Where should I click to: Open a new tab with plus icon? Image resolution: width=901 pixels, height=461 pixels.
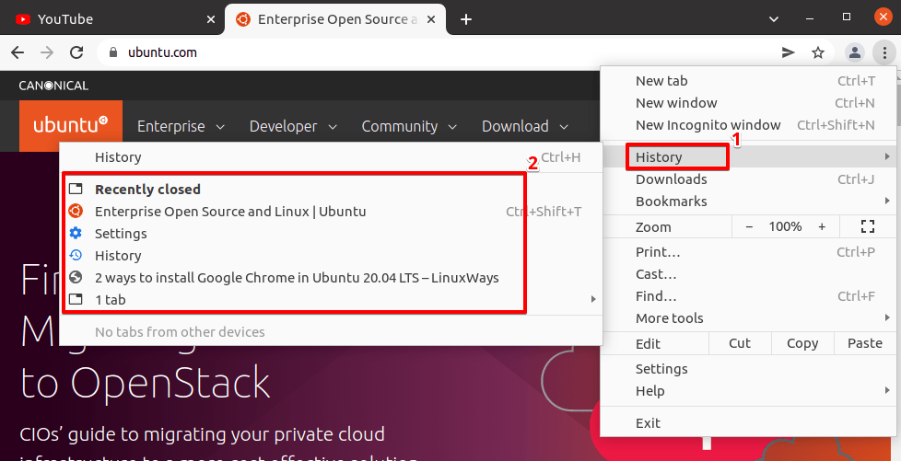[x=466, y=19]
